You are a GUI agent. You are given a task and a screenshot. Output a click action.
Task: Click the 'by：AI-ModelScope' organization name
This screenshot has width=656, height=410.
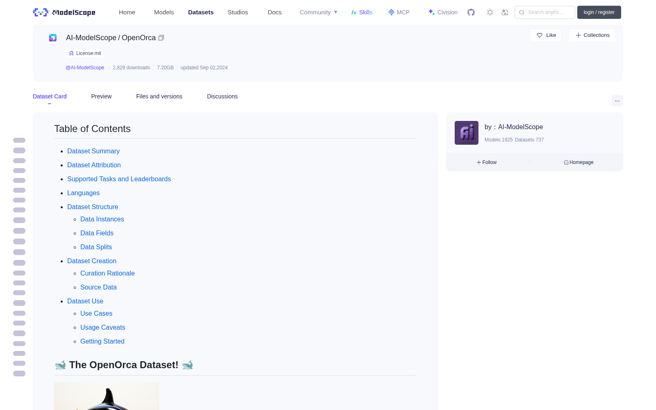(x=514, y=127)
